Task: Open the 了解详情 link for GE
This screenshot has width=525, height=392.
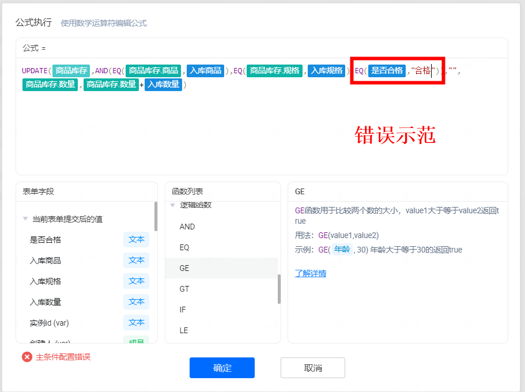Action: (x=310, y=273)
